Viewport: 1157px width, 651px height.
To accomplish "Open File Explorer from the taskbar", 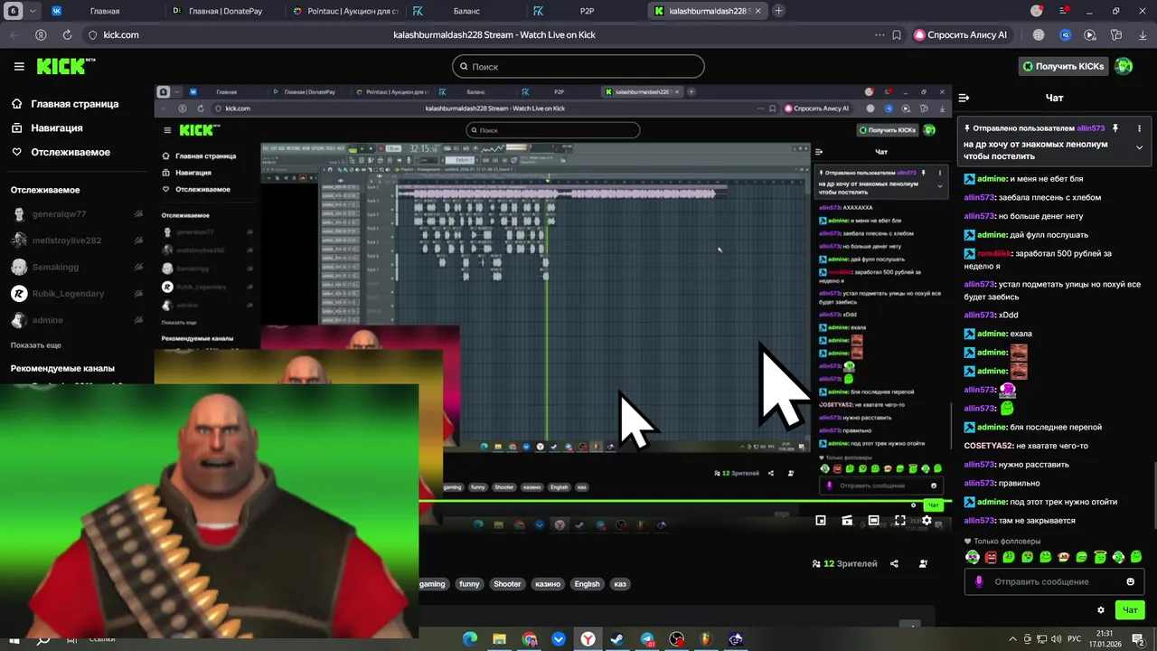I will [x=499, y=639].
